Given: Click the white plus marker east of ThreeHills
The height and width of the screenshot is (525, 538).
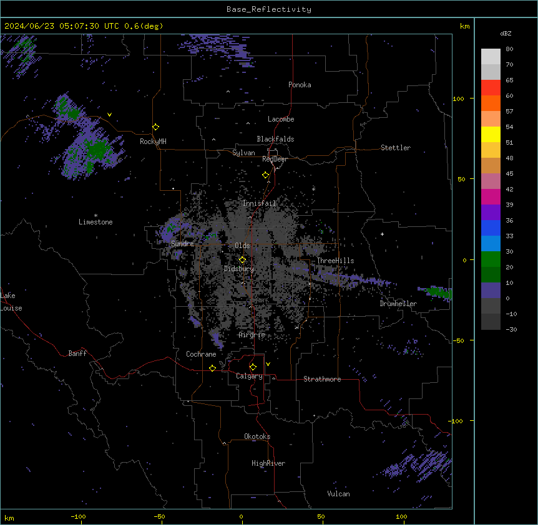Looking at the screenshot, I should click(382, 234).
